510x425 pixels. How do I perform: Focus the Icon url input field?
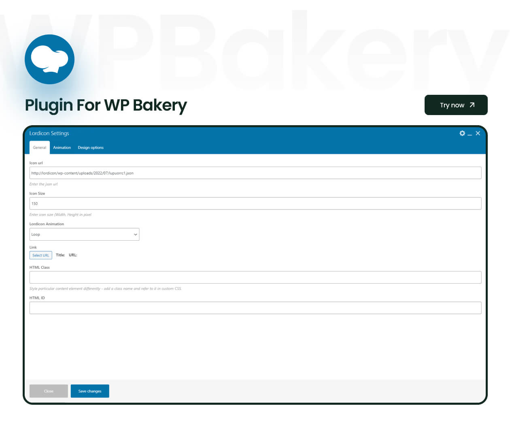click(x=255, y=173)
